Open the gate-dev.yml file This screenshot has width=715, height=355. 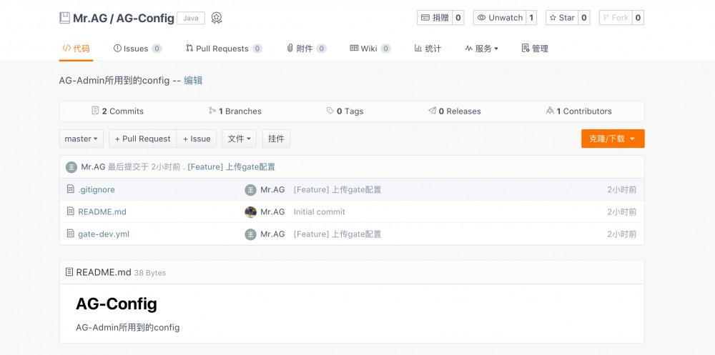104,234
